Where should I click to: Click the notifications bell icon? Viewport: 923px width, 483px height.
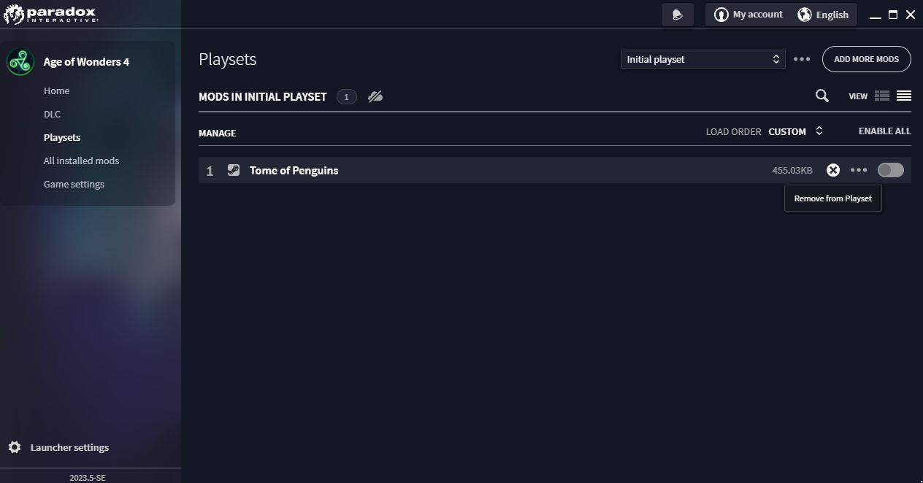677,15
